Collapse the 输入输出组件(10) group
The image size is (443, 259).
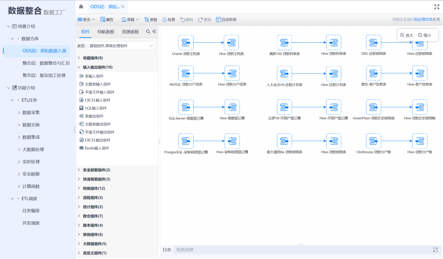pos(97,67)
